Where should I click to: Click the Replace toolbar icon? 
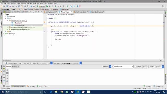point(28,6)
